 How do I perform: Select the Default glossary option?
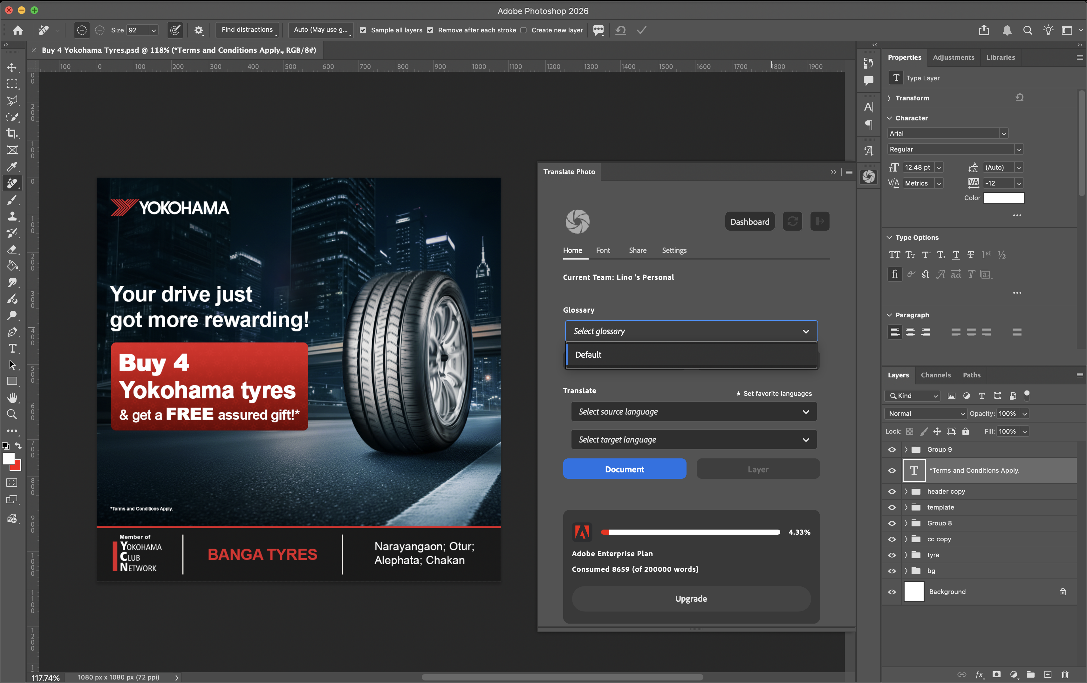click(691, 355)
